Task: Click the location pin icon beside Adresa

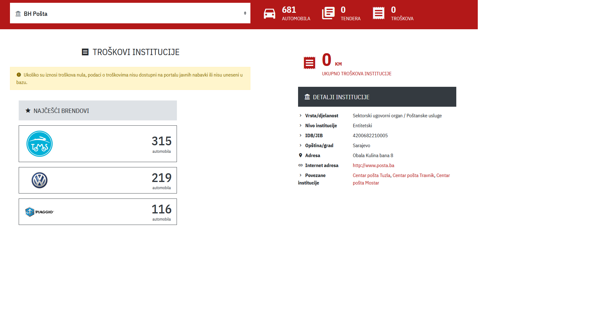Action: point(301,155)
